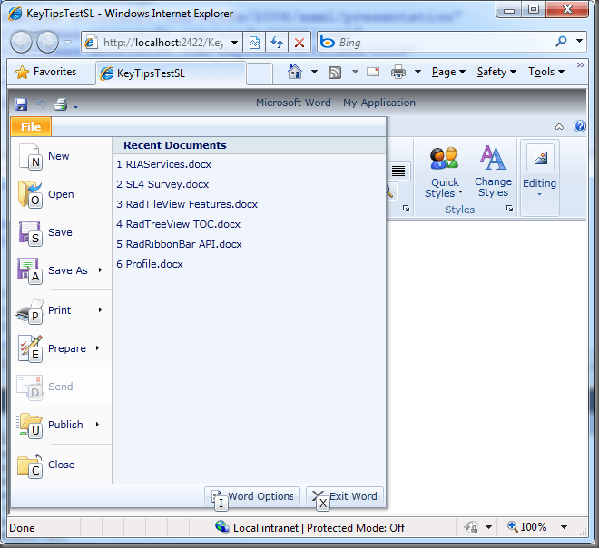Click the Ribbon group dialog launcher left of Styles
The width and height of the screenshot is (599, 548).
click(x=406, y=209)
